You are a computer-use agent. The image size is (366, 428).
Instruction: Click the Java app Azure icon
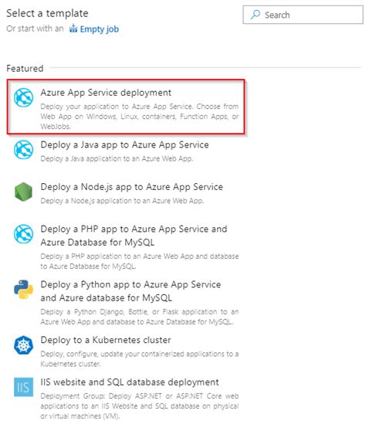(x=23, y=150)
